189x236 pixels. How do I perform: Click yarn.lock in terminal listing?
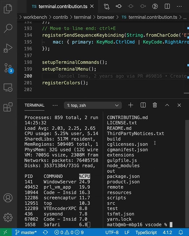point(119,219)
